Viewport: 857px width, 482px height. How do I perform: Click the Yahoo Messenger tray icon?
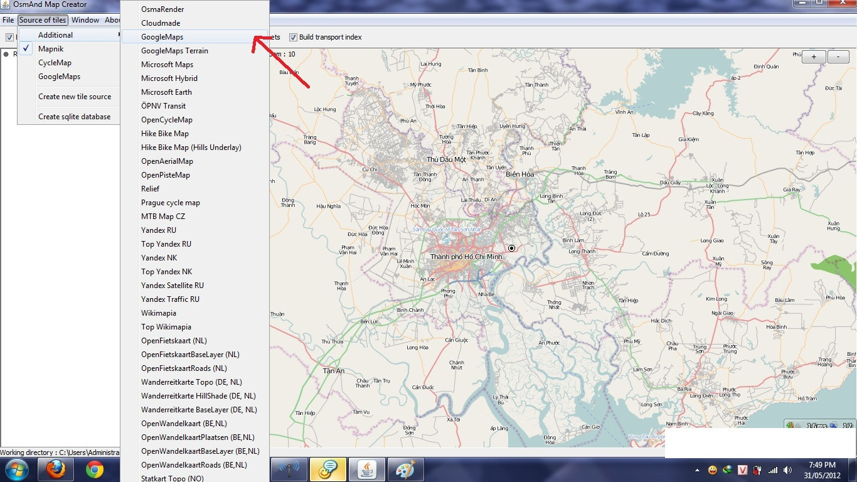[713, 469]
